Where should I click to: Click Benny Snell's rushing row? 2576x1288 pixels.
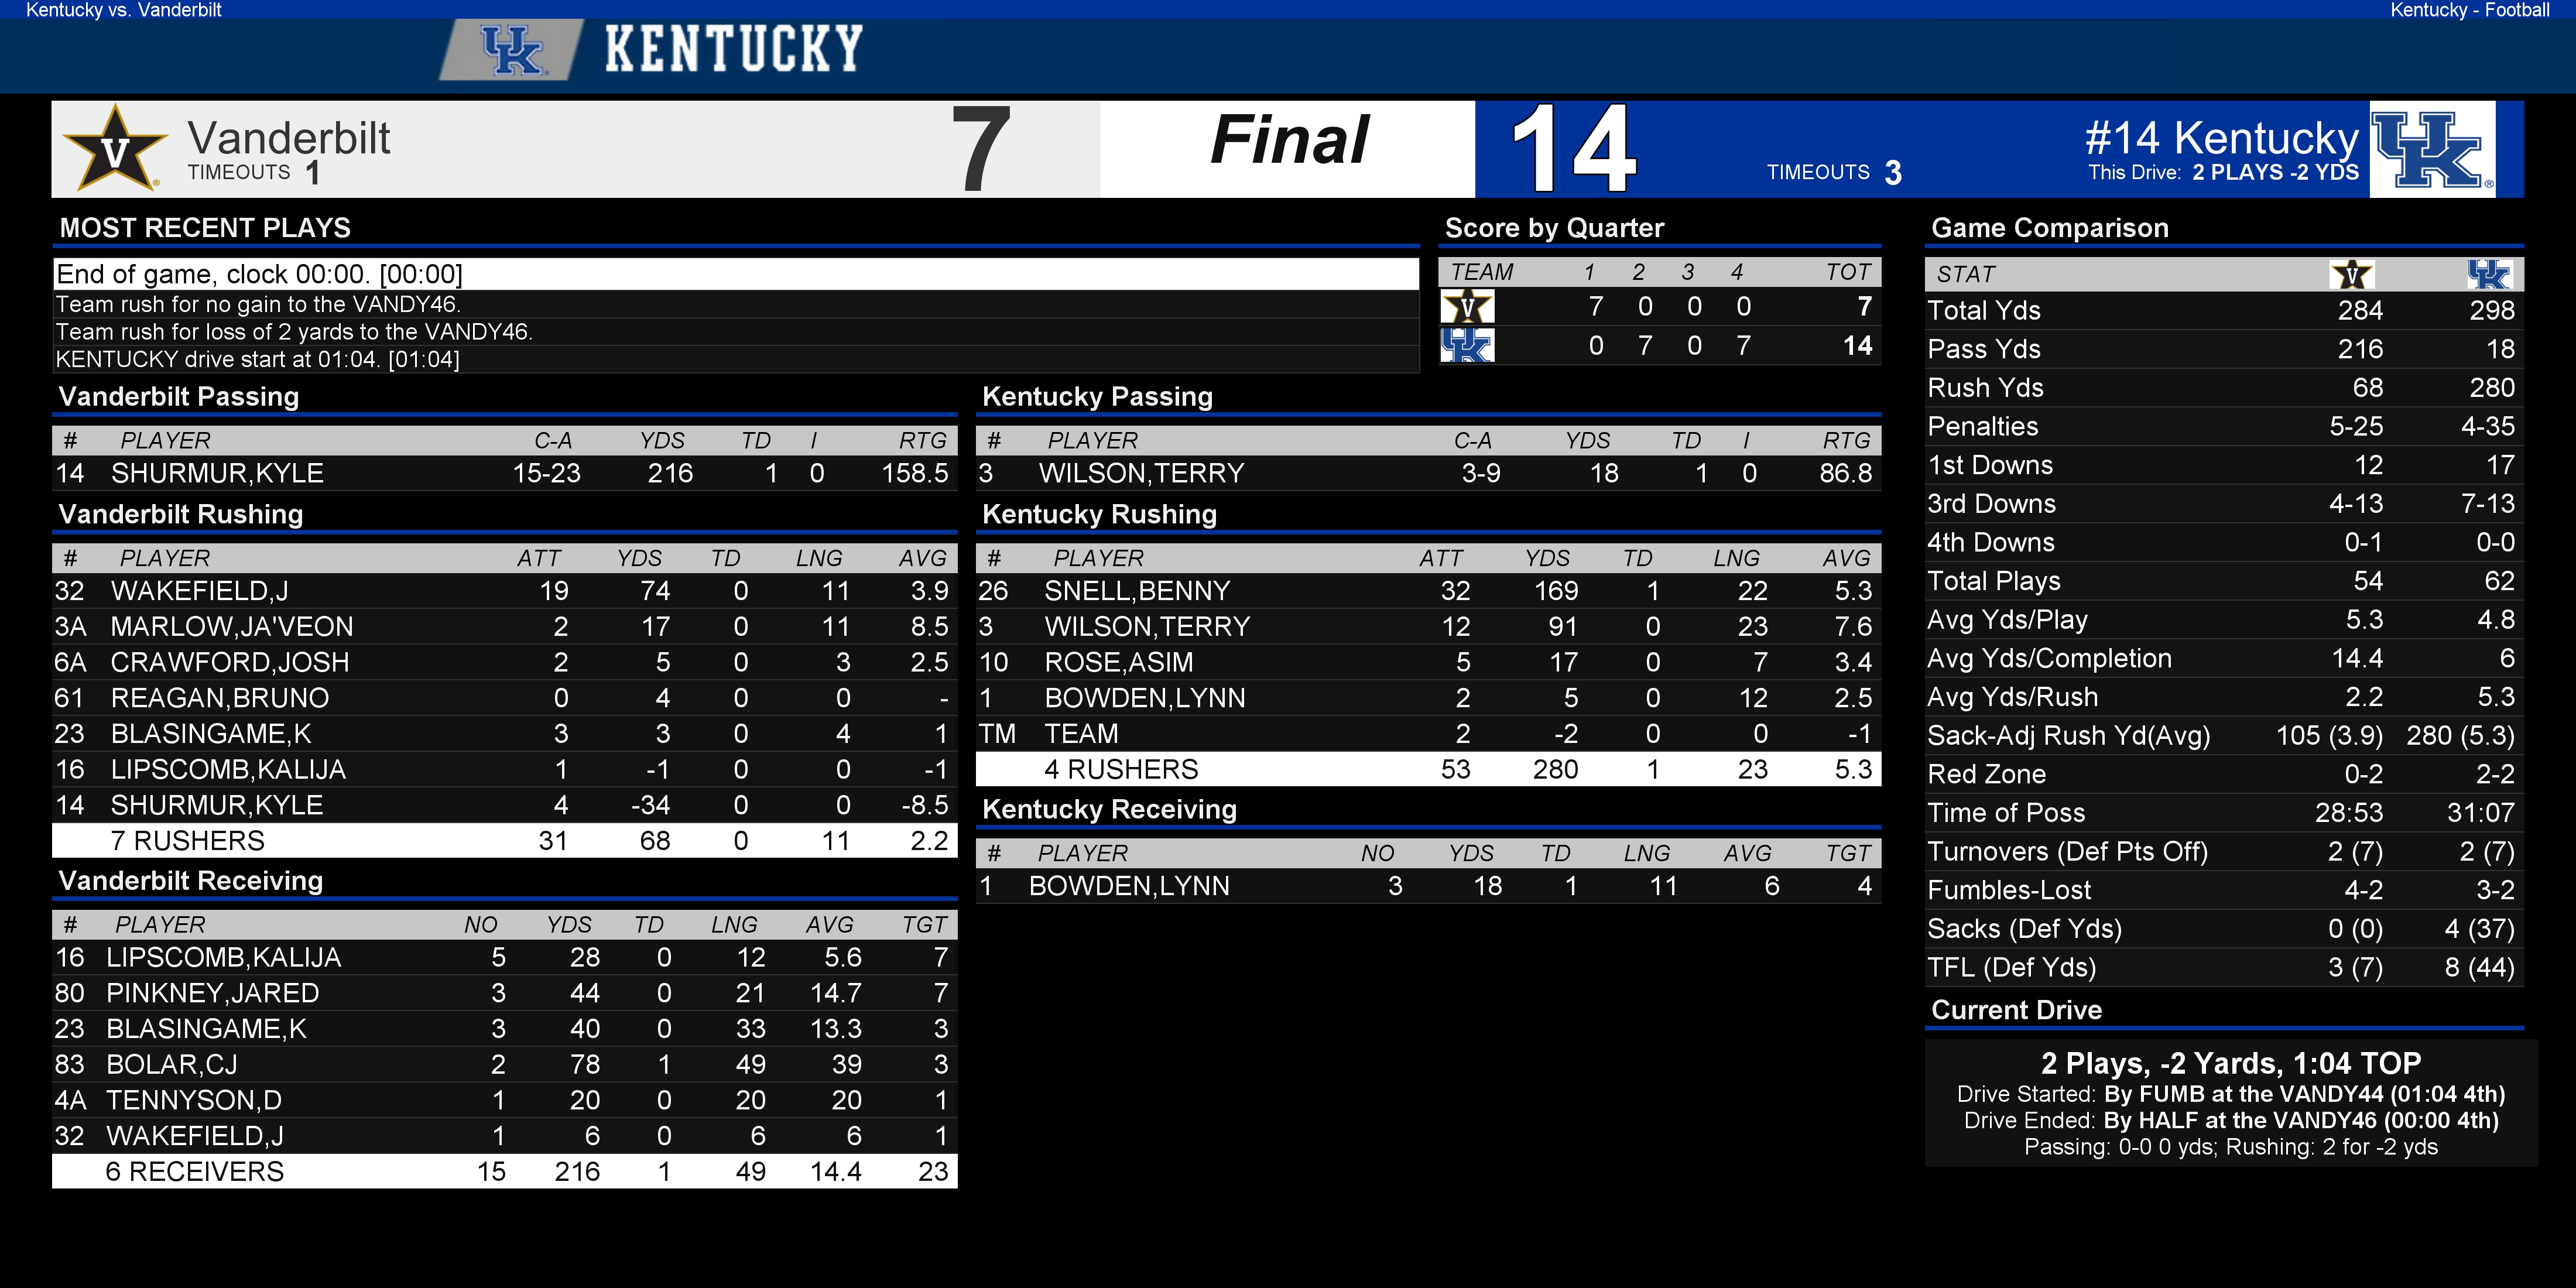[1428, 591]
